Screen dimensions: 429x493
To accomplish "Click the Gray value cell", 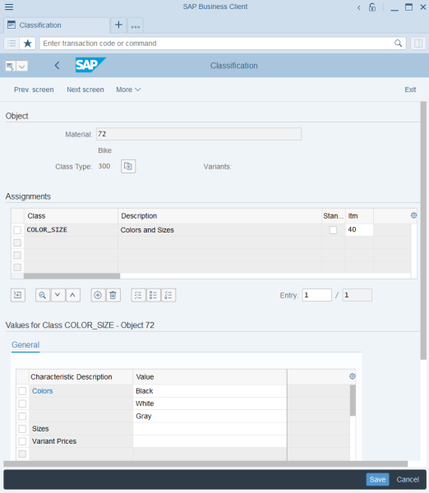I will click(x=210, y=416).
